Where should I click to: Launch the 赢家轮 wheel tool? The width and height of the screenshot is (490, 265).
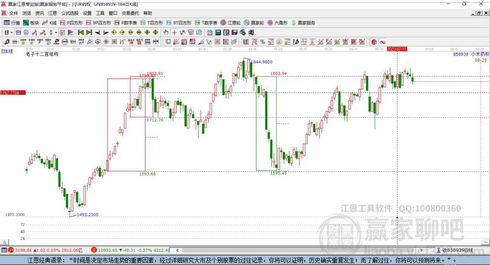[254, 23]
